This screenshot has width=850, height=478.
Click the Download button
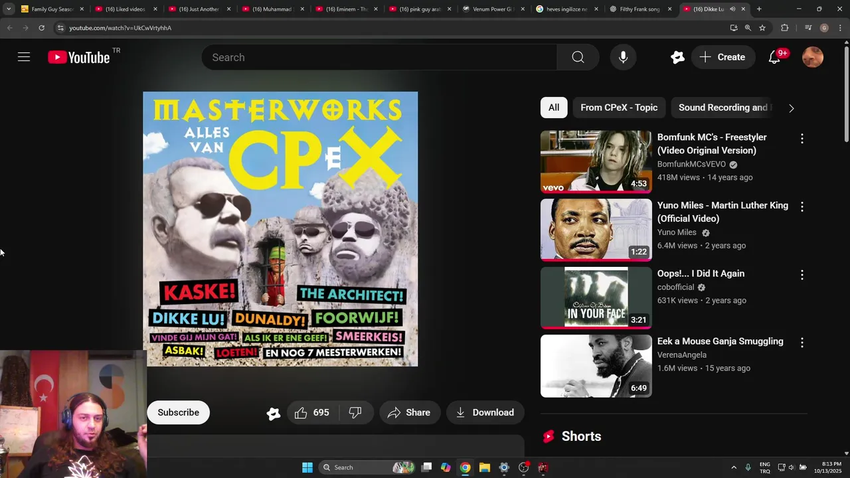(x=485, y=412)
